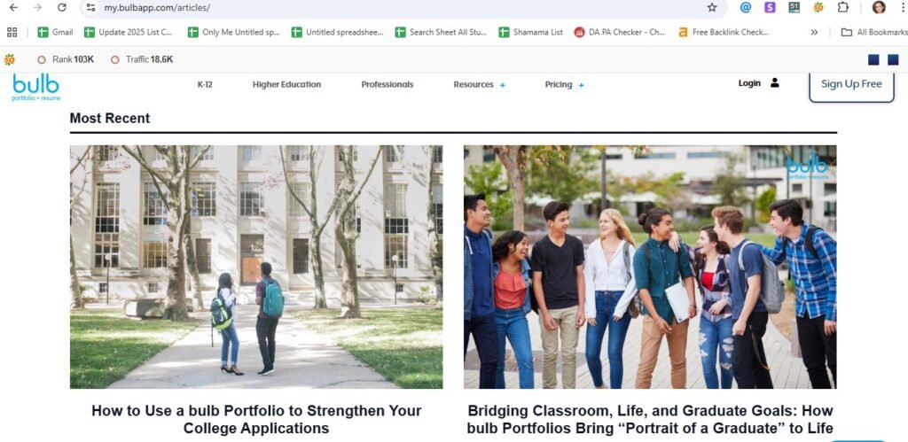Expand the Resources menu
Screen dimensions: 908x442
(479, 84)
